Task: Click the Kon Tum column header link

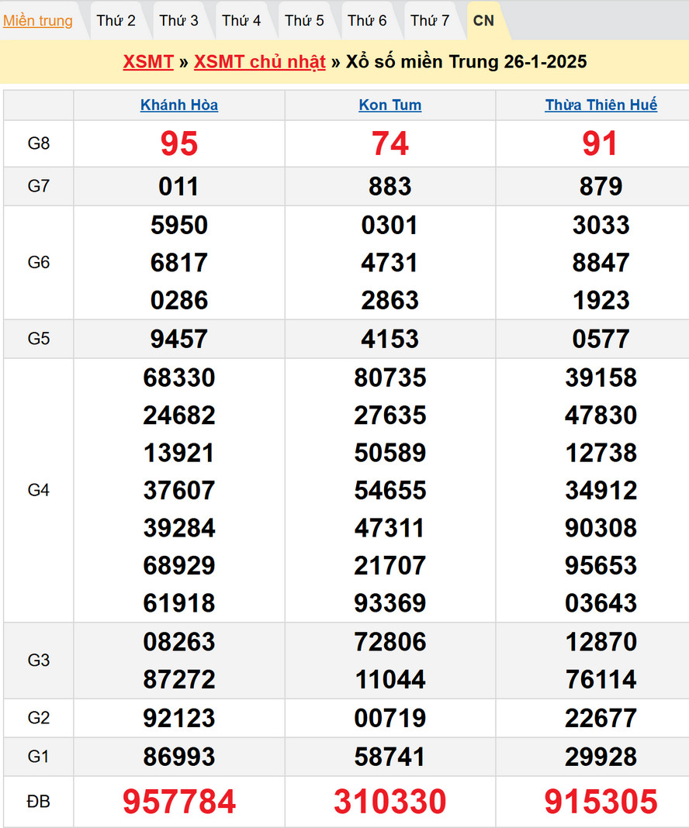Action: click(390, 105)
